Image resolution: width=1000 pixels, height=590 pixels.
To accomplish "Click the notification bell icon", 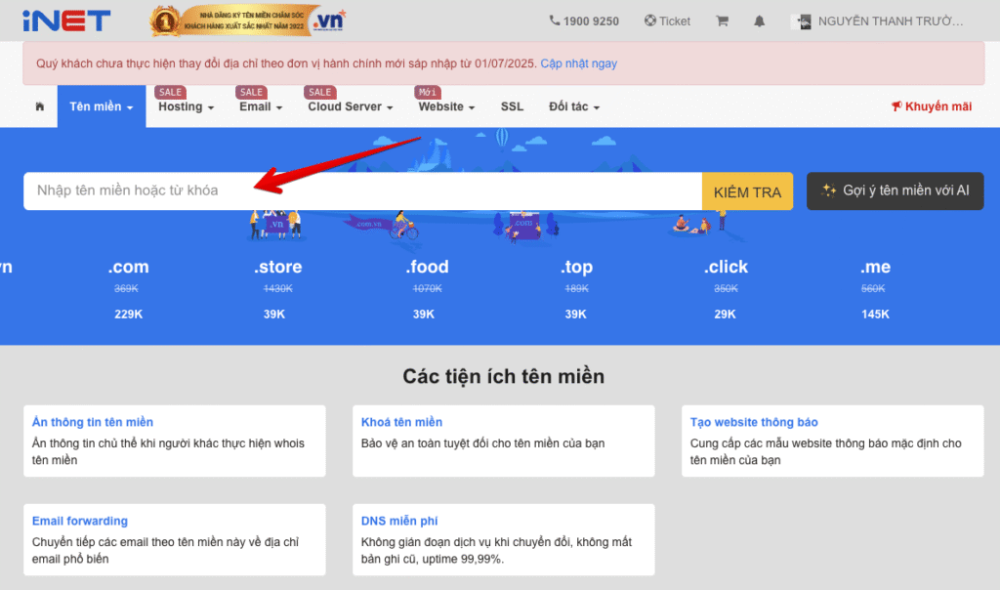I will click(760, 21).
